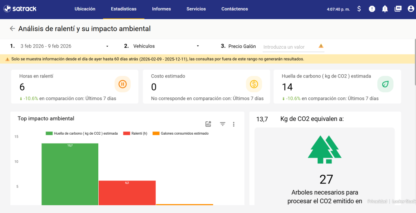Open the Servicios menu
The width and height of the screenshot is (416, 213).
coord(196,9)
